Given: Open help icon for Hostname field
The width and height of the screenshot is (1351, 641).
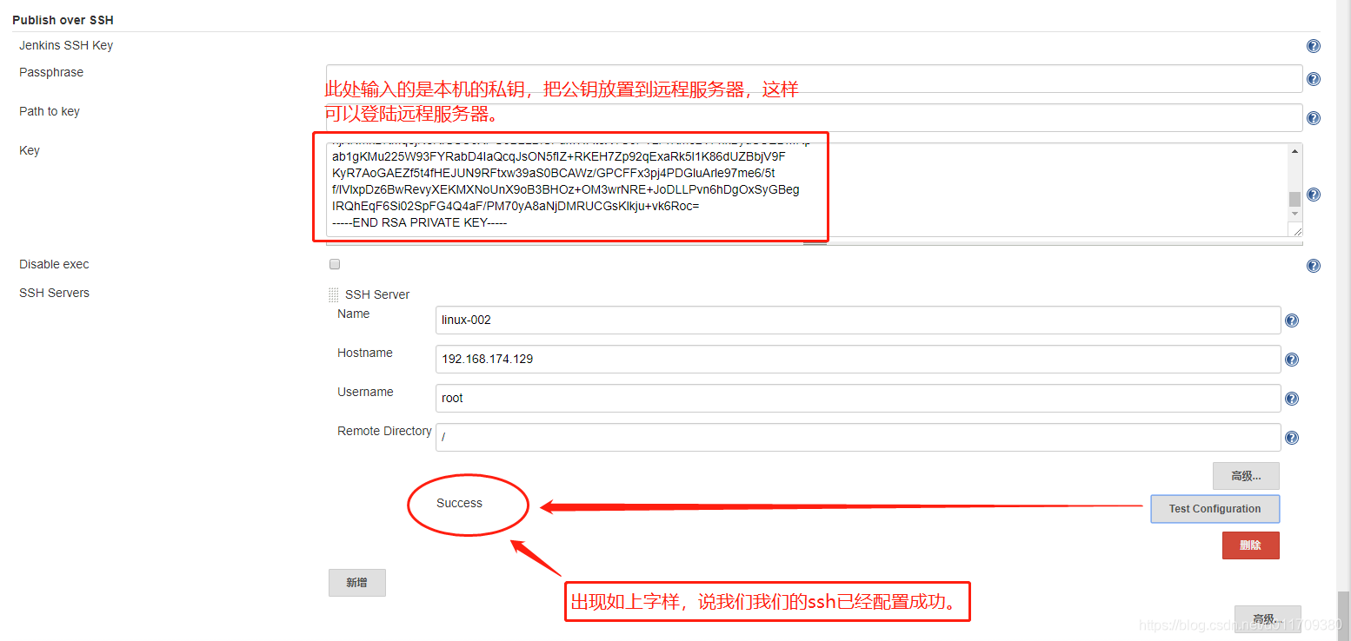Looking at the screenshot, I should (x=1291, y=360).
